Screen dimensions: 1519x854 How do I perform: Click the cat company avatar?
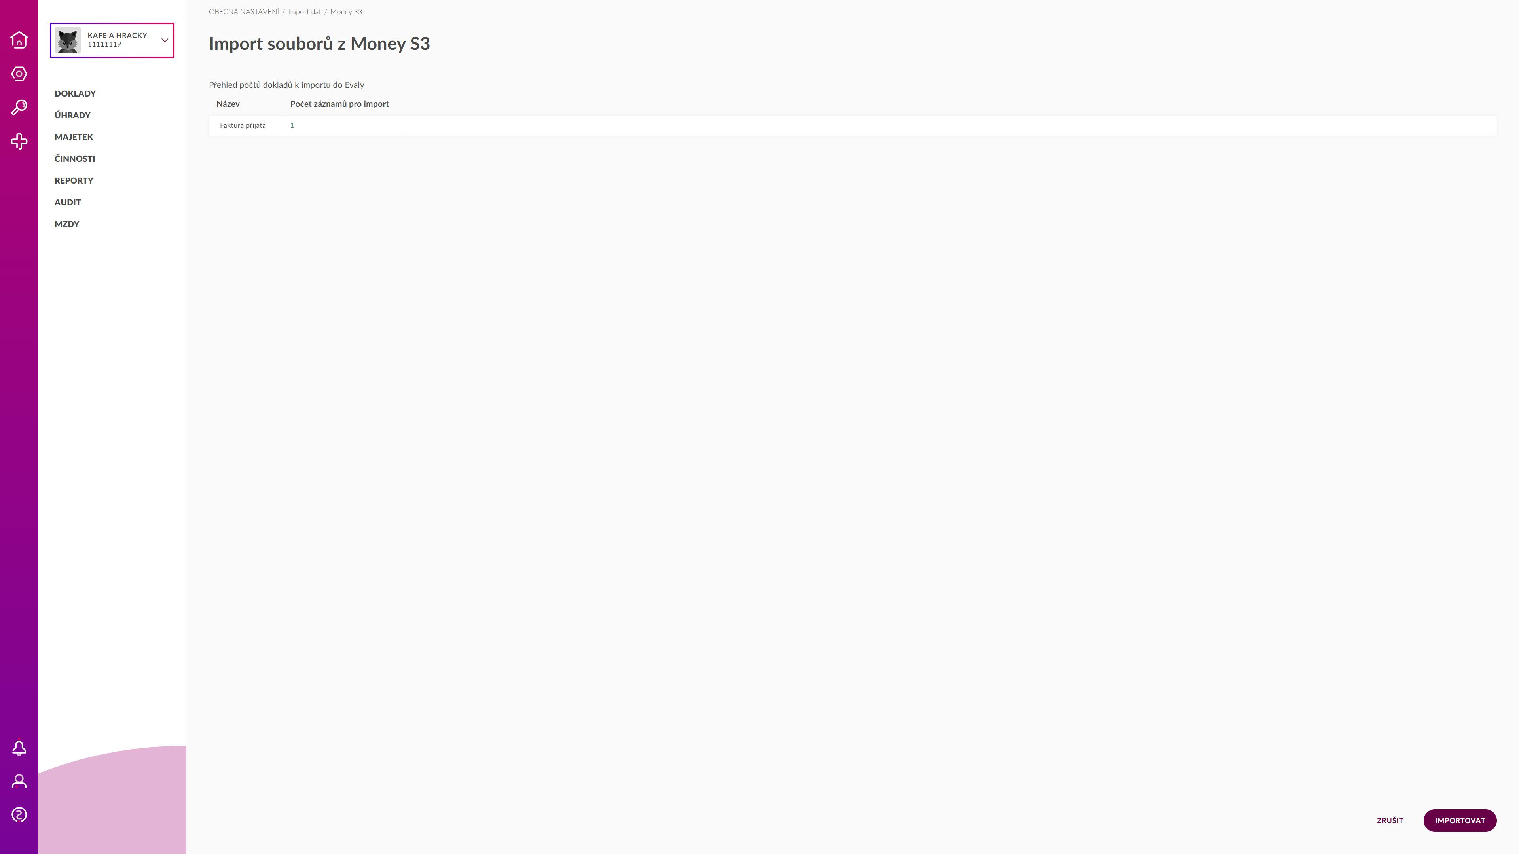pyautogui.click(x=68, y=40)
